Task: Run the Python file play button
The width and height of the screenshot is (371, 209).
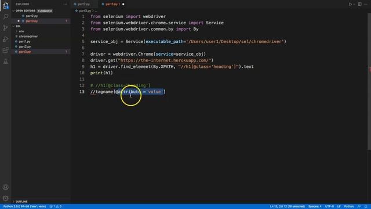Action: point(350,4)
